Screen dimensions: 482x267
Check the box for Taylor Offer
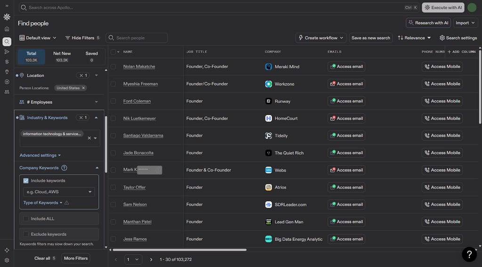113,187
